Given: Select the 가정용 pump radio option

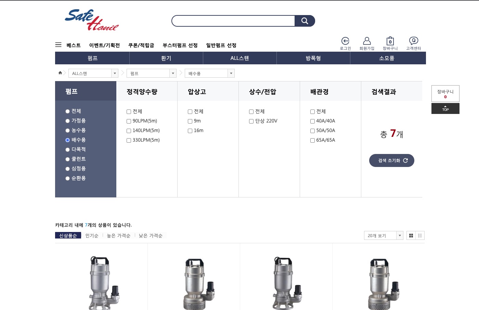Looking at the screenshot, I should (x=67, y=121).
